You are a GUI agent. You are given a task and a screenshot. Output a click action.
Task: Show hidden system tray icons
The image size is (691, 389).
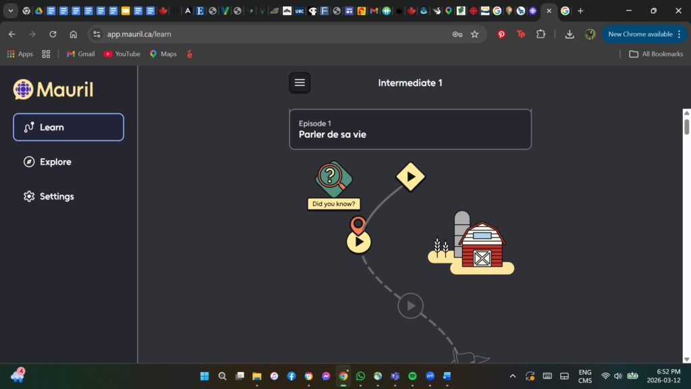click(512, 376)
